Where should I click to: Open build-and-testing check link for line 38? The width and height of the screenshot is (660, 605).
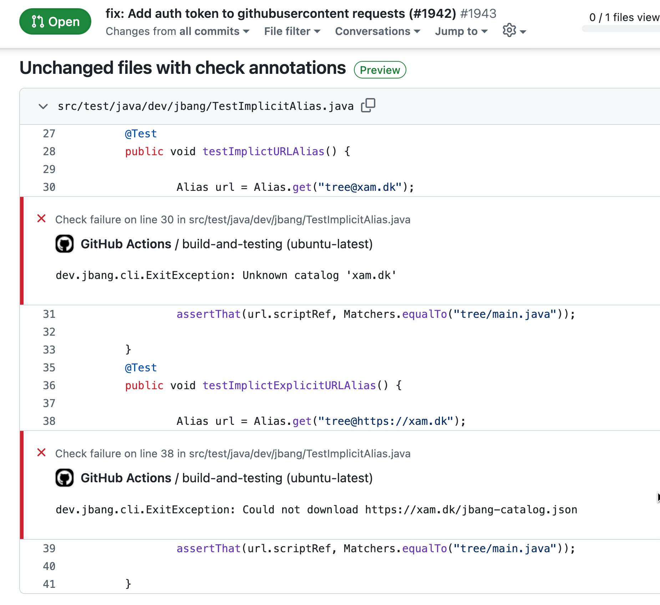[277, 478]
